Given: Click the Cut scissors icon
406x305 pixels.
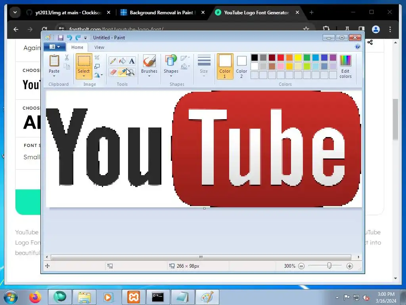Looking at the screenshot, I should [x=67, y=58].
